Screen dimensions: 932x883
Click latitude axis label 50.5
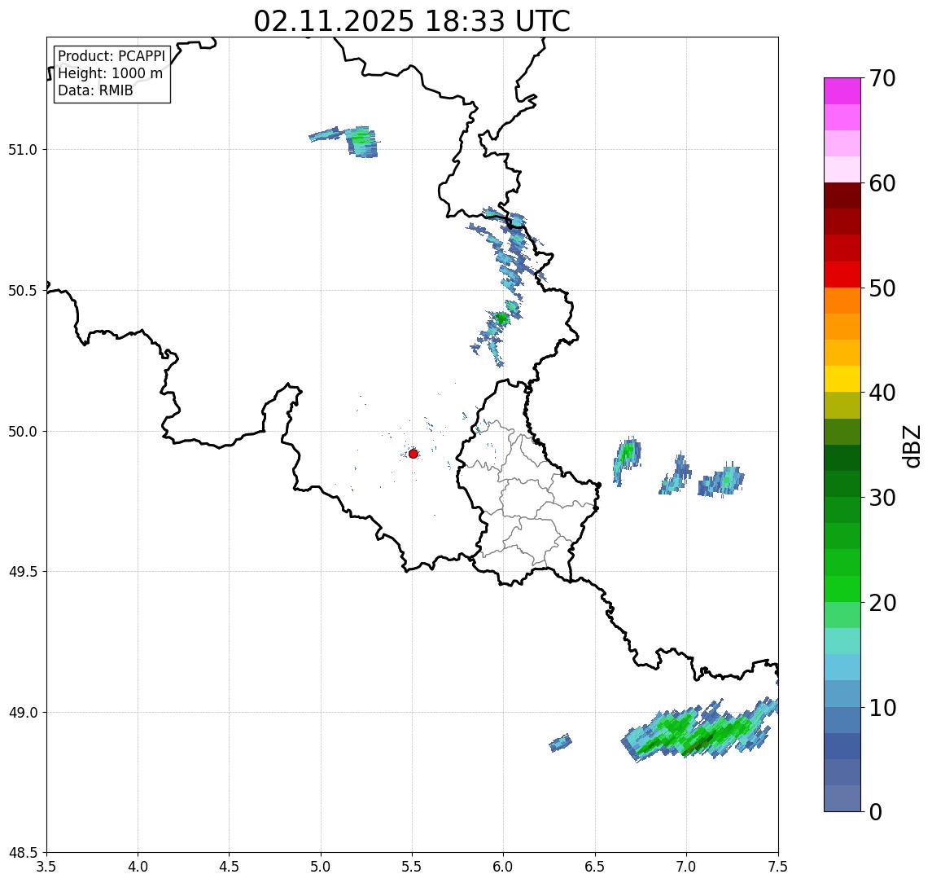(x=23, y=291)
